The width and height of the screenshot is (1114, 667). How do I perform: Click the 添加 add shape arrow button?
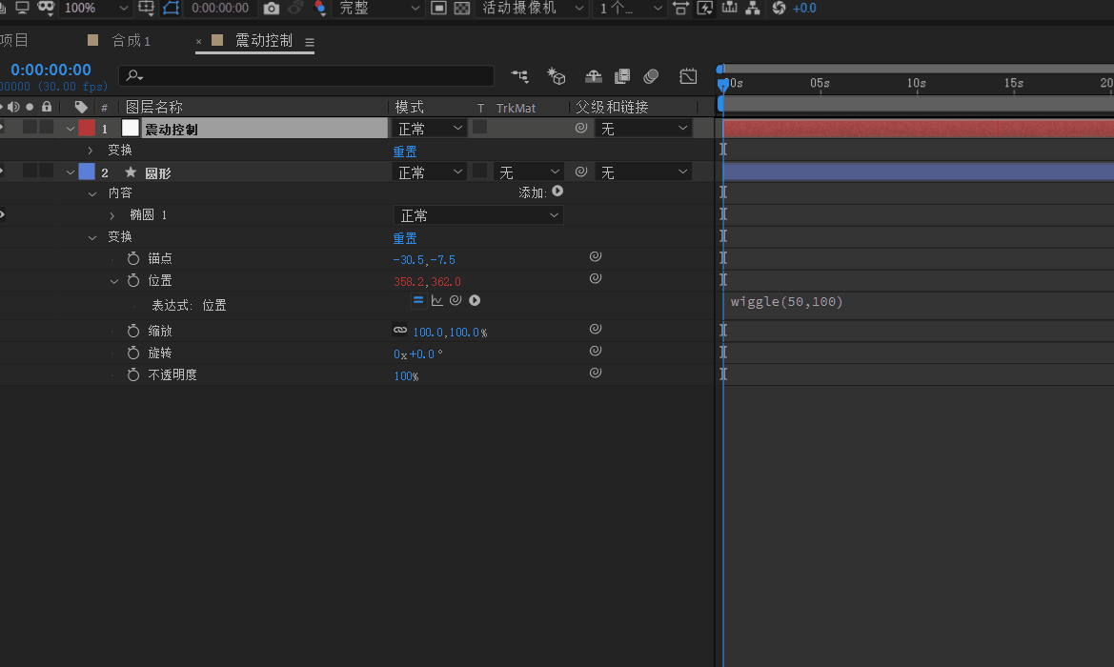tap(557, 192)
